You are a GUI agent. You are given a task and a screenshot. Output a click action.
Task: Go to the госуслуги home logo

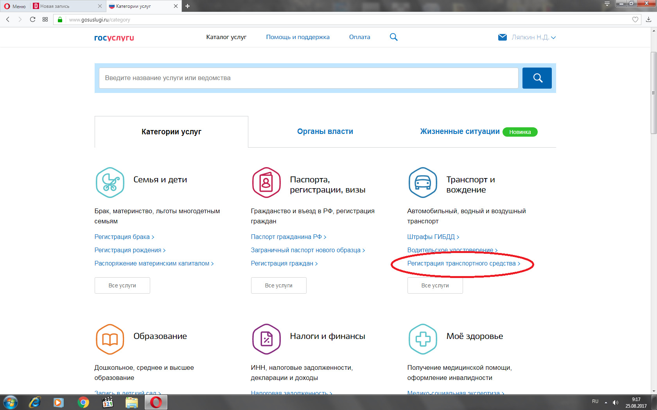coord(114,37)
